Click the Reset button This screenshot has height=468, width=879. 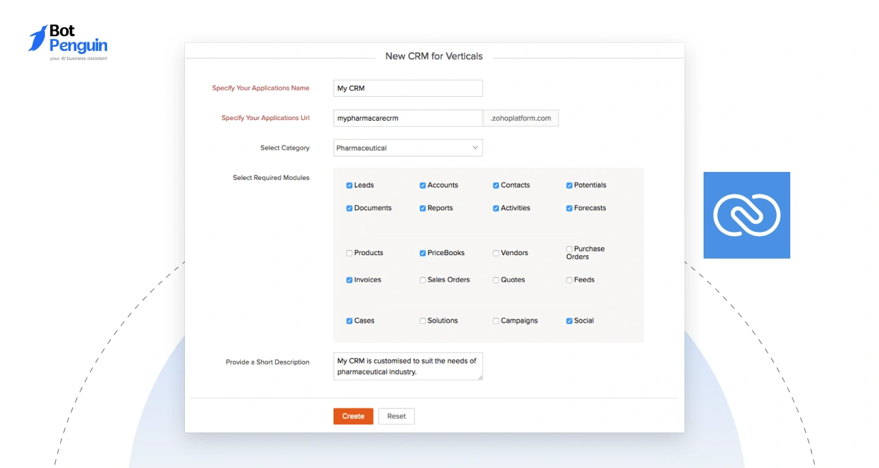(x=397, y=416)
